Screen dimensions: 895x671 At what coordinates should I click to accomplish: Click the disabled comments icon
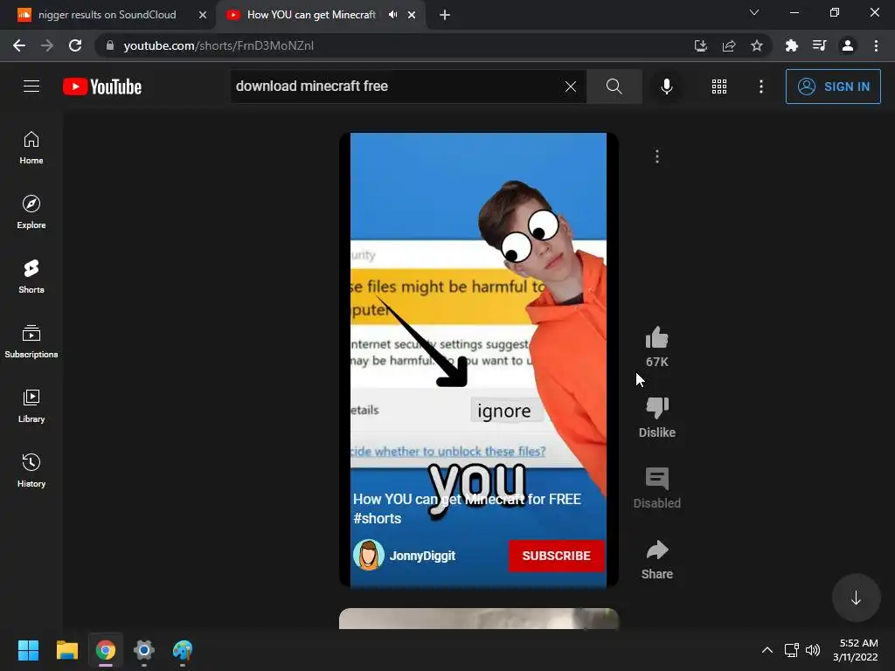click(x=656, y=479)
